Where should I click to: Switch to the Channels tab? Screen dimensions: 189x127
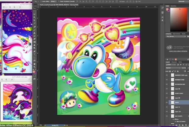pyautogui.click(x=174, y=62)
